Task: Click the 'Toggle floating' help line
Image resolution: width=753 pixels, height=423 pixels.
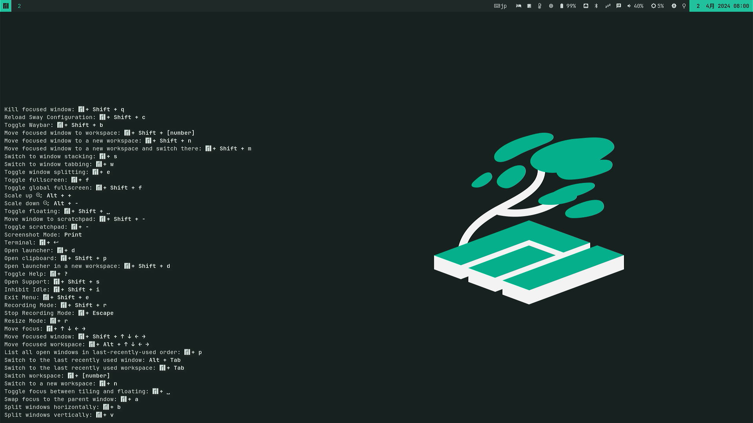Action: [x=57, y=211]
